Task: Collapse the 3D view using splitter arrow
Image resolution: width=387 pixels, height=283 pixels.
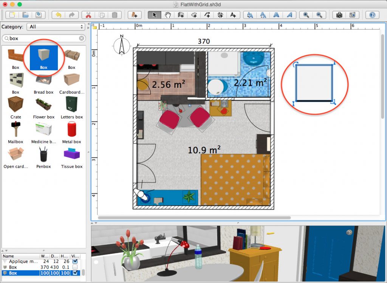Action: click(x=239, y=222)
